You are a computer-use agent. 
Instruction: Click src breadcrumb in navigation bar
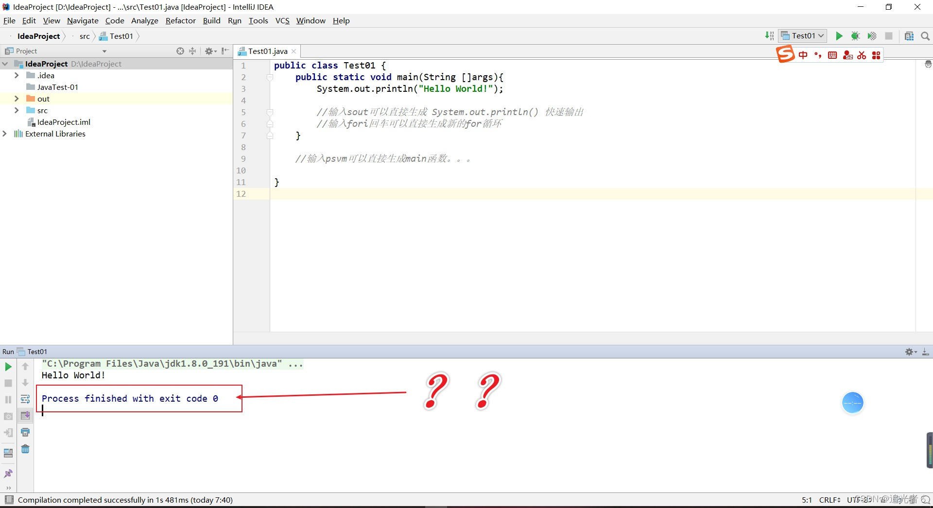click(85, 36)
